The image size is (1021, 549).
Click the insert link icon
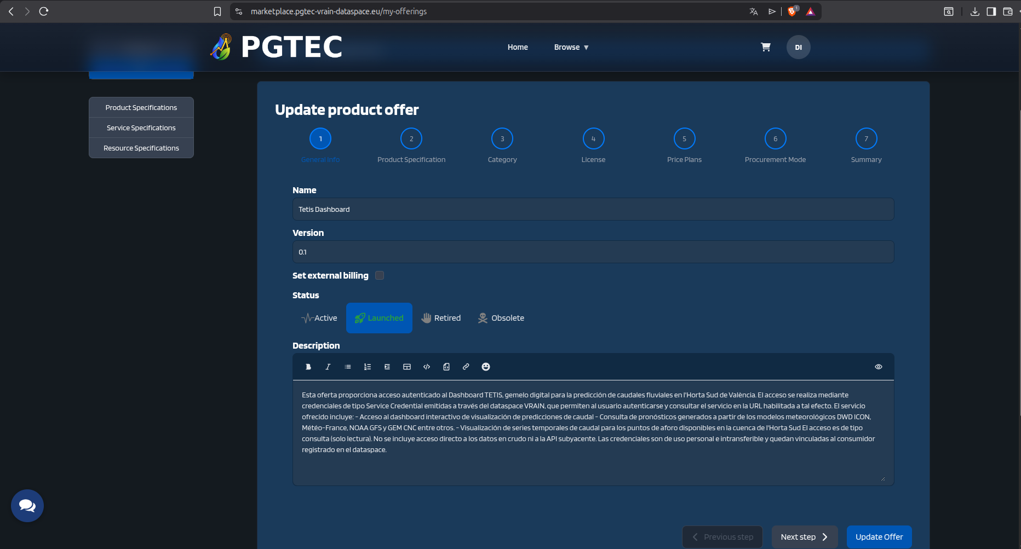466,367
